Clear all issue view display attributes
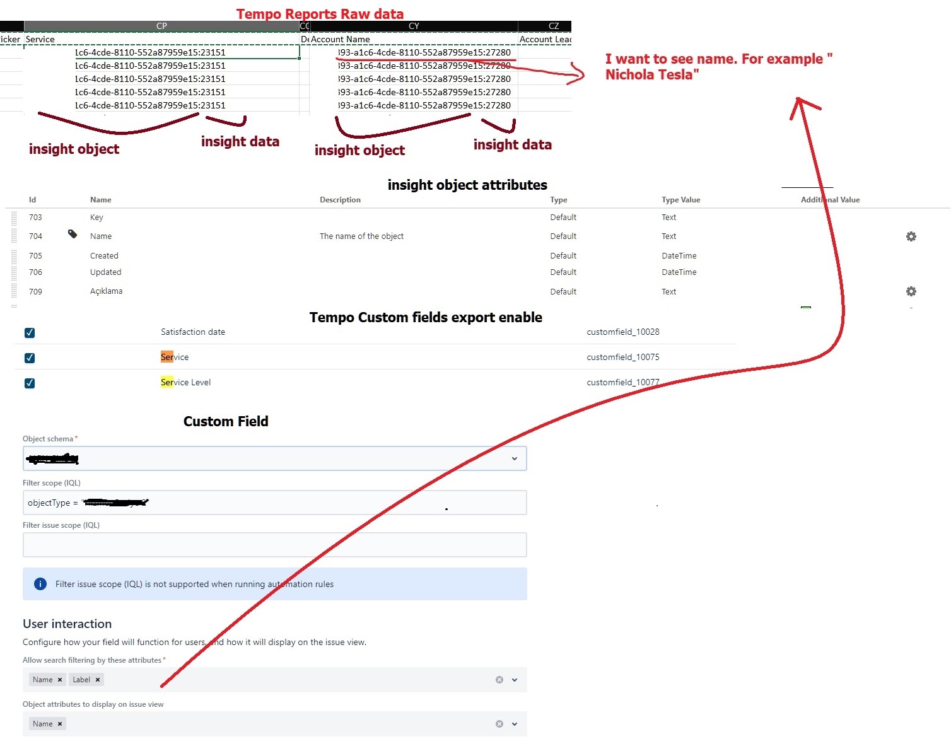This screenshot has width=951, height=739. 499,724
